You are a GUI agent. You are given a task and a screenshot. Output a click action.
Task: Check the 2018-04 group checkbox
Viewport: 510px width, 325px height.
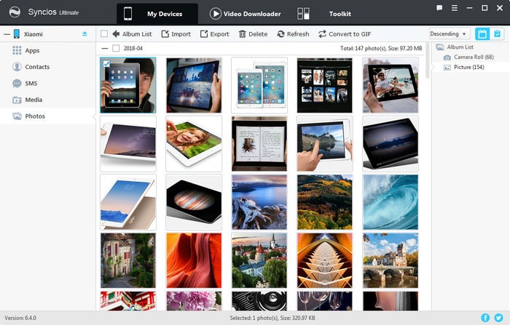pyautogui.click(x=116, y=48)
